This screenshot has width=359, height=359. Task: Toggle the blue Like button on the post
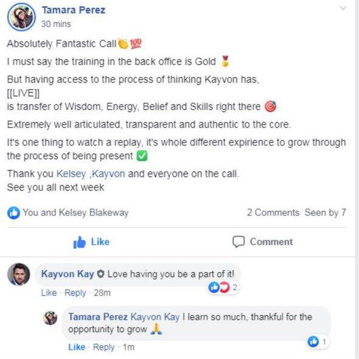tap(91, 242)
